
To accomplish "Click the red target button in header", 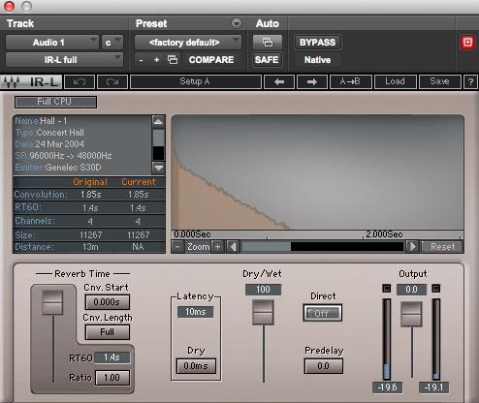I will [467, 43].
